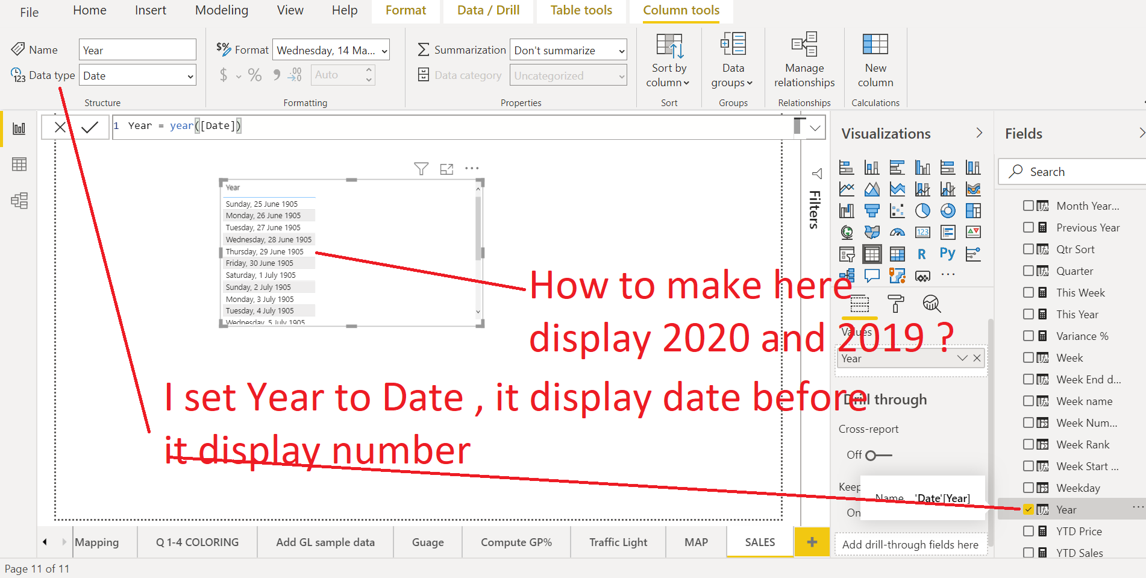Check the YTD Price field checkbox

[x=1029, y=531]
